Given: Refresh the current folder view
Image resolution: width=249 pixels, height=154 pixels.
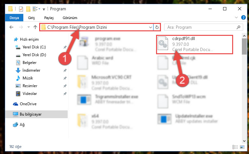Looking at the screenshot, I should click(x=157, y=27).
